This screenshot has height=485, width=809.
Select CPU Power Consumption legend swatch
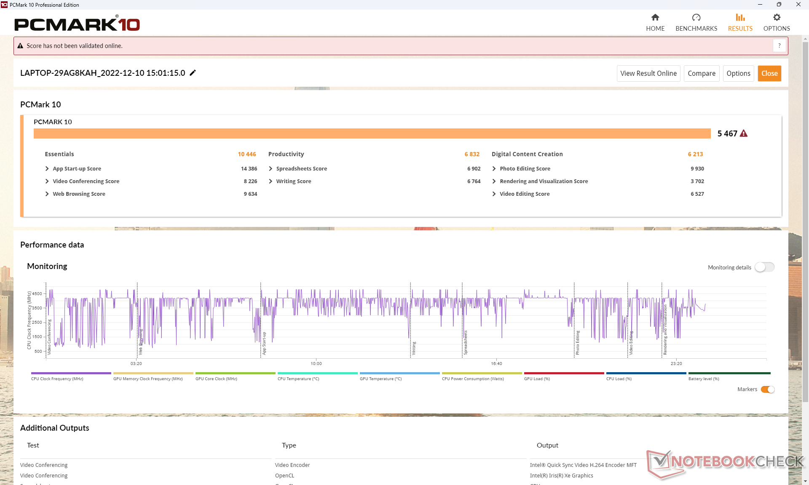482,373
